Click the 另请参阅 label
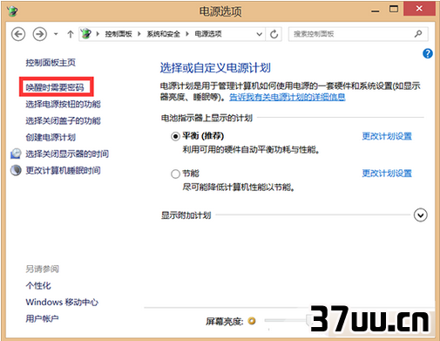 (42, 269)
